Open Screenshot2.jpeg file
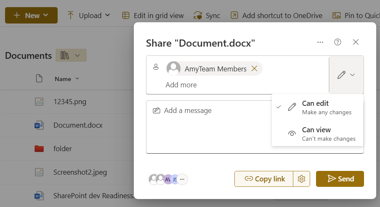This screenshot has width=380, height=207. (x=80, y=173)
